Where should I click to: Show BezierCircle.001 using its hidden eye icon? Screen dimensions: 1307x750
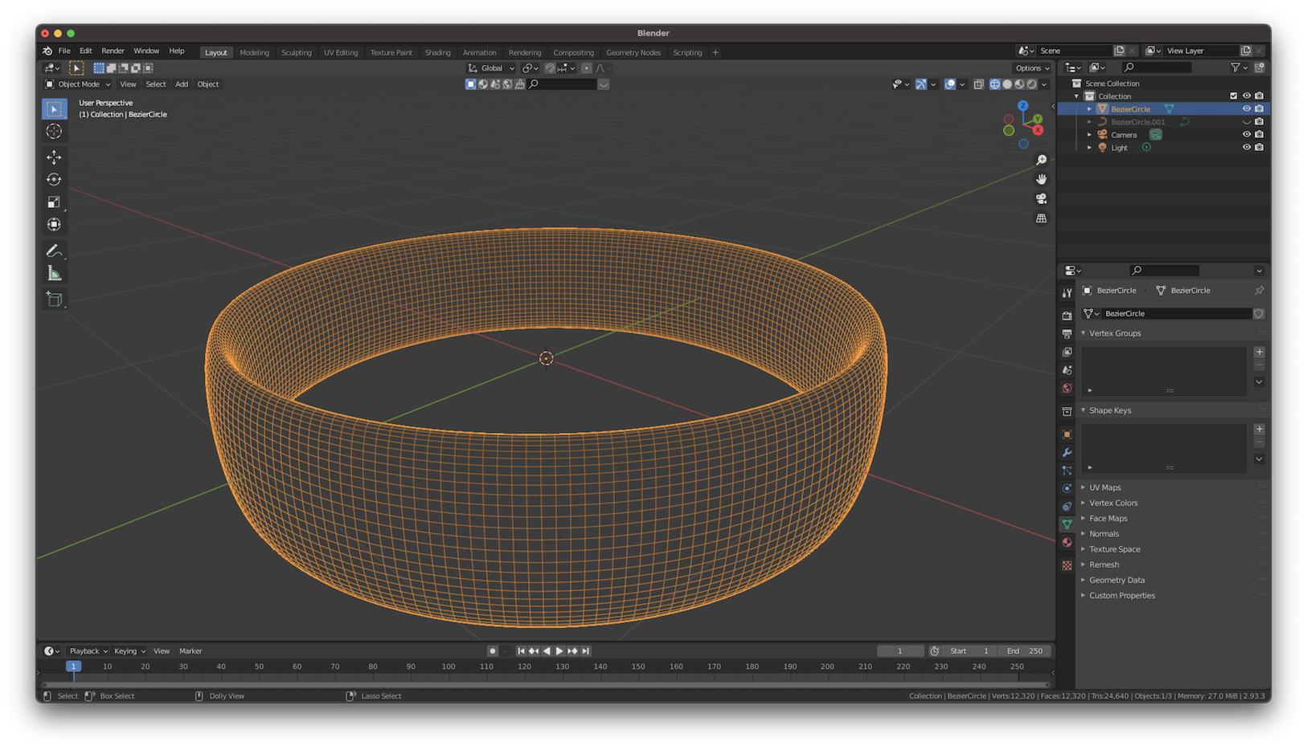click(x=1247, y=122)
